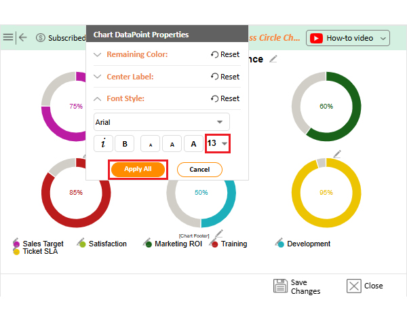Viewport: 407px width, 321px height.
Task: Toggle bold font style
Action: 125,143
